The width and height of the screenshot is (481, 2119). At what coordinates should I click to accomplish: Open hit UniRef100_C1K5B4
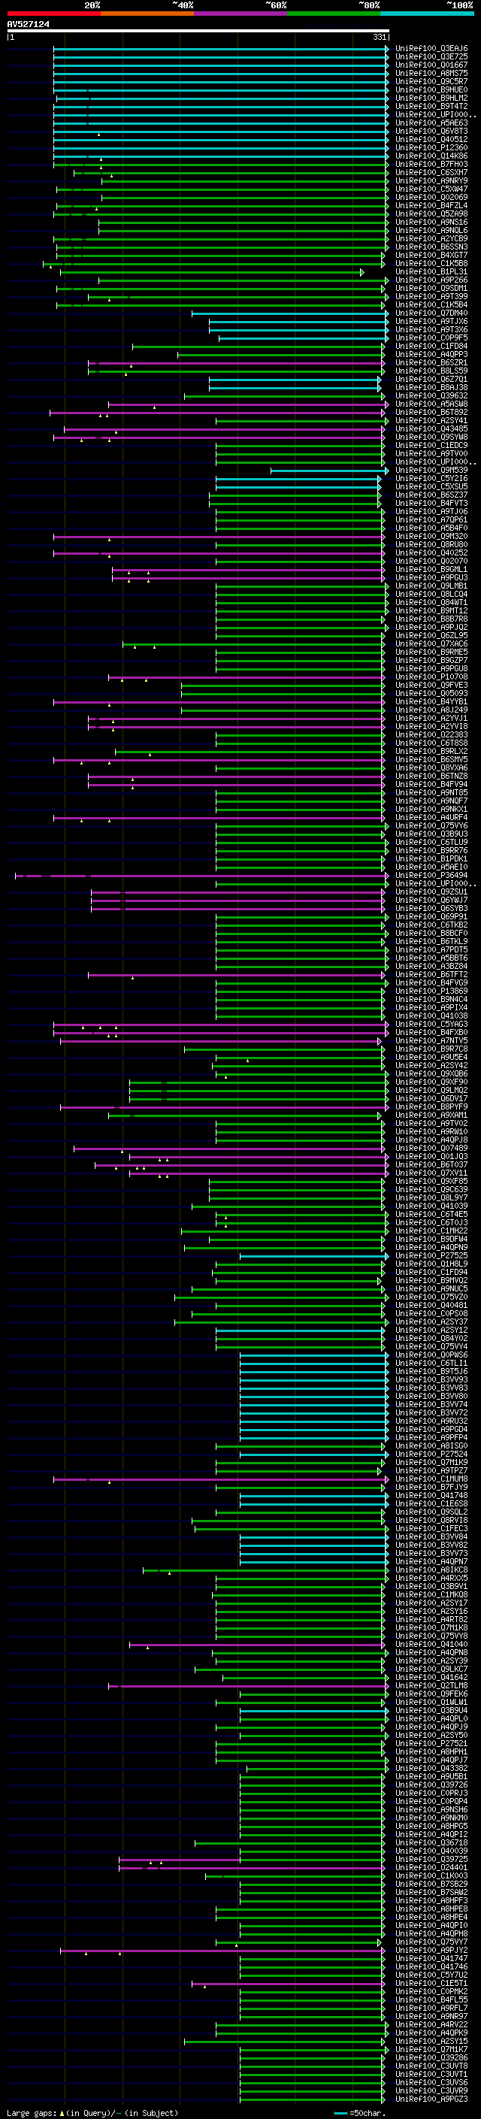(x=431, y=304)
